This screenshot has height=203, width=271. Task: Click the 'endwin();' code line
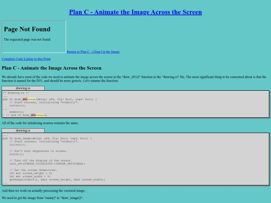pos(17,112)
